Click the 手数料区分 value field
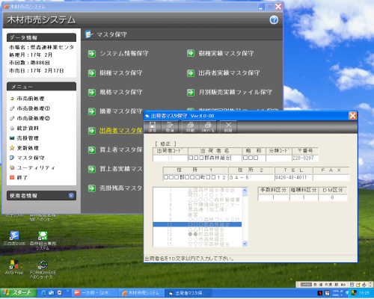 (x=274, y=197)
